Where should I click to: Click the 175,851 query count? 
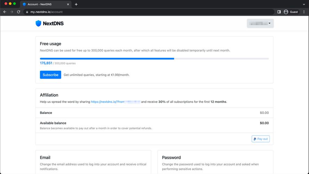point(46,63)
